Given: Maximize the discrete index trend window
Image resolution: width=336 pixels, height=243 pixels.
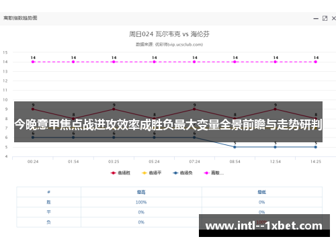Looking at the screenshot, I should click(x=325, y=18).
